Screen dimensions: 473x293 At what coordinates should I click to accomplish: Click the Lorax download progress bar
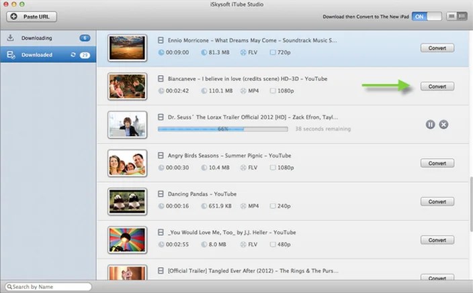[x=222, y=129]
